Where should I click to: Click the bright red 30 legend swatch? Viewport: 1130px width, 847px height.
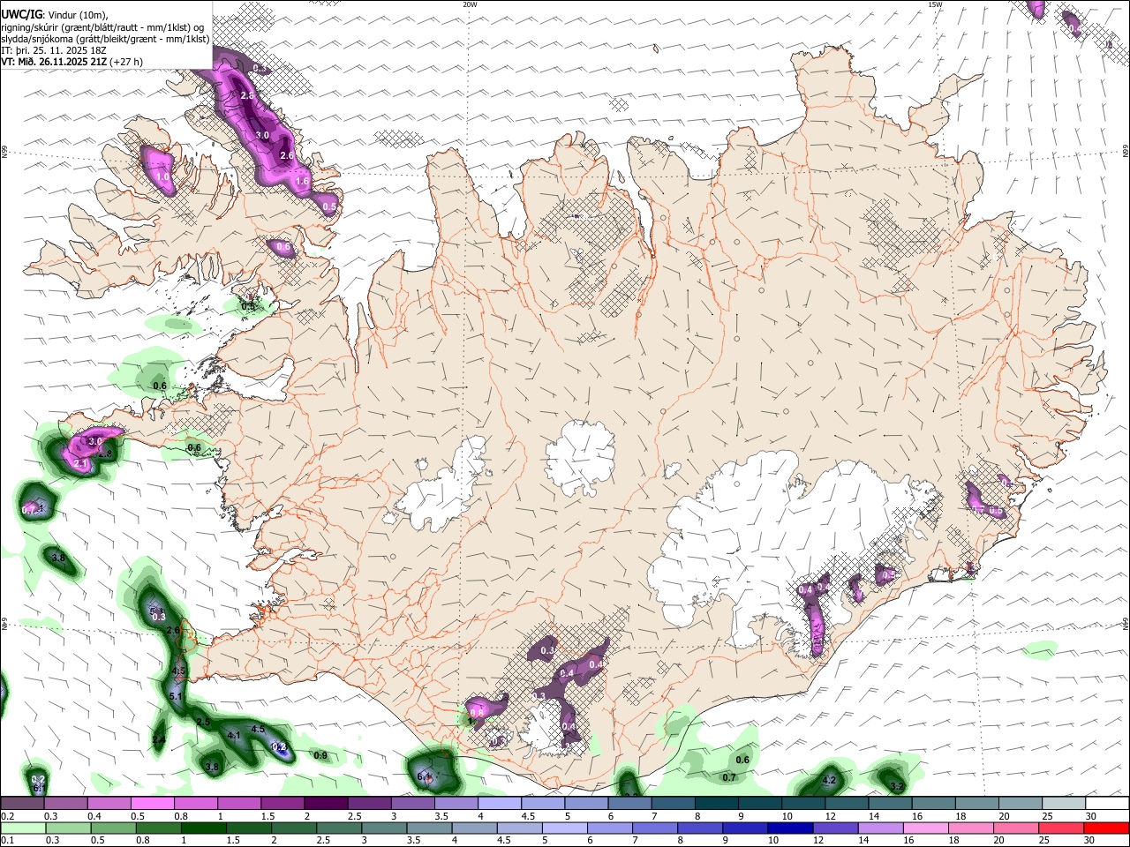(1107, 828)
